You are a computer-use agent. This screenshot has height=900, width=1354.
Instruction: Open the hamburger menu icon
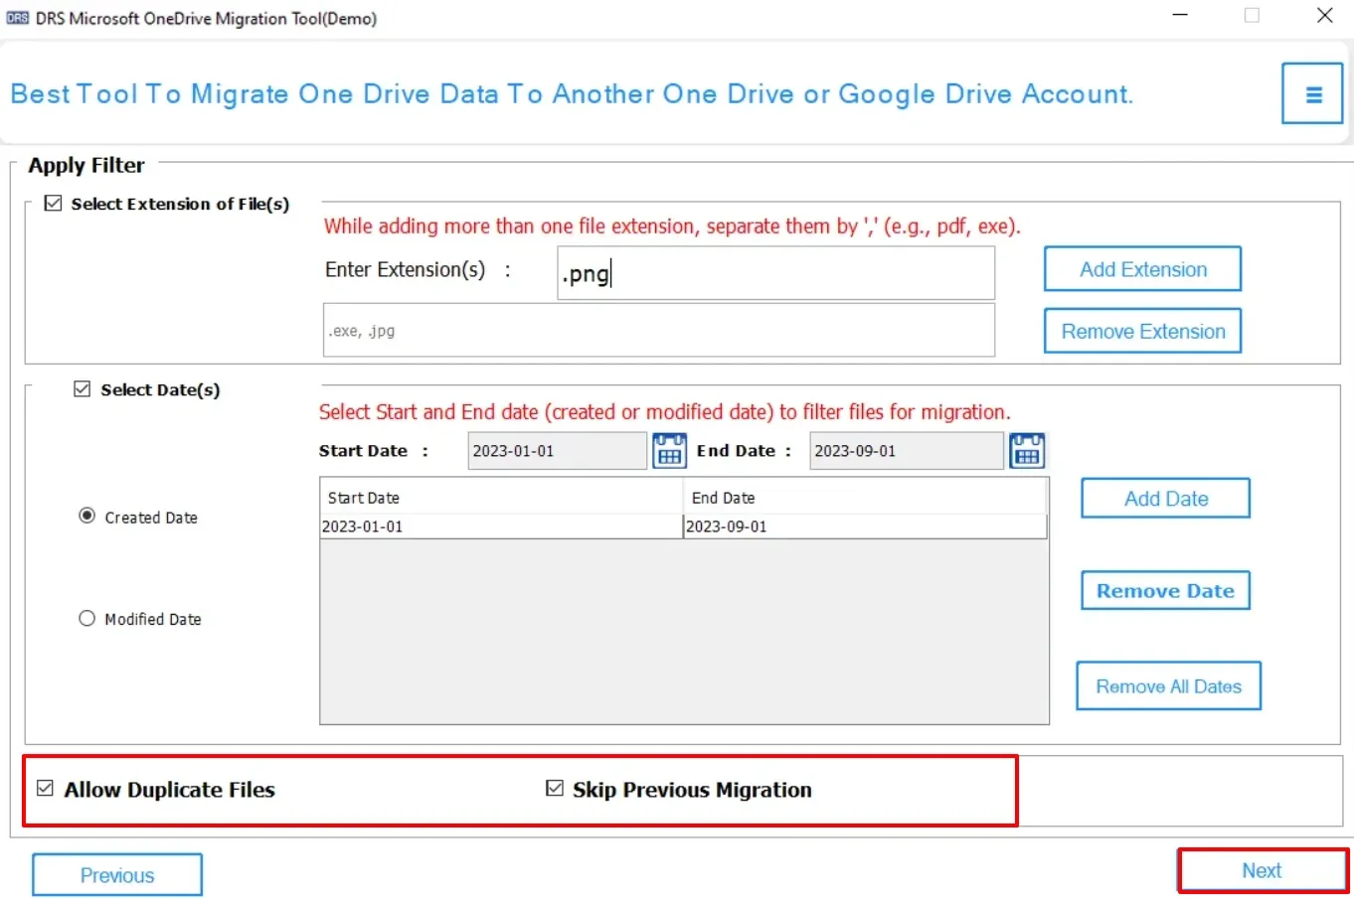pos(1312,94)
